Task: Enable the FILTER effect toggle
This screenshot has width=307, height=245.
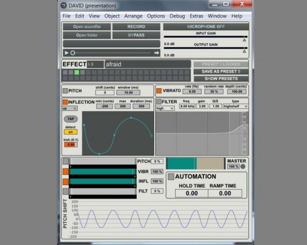Action: pyautogui.click(x=159, y=102)
